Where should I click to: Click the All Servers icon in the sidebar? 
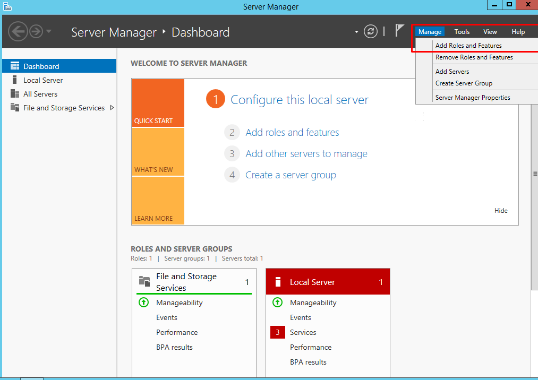click(x=15, y=93)
